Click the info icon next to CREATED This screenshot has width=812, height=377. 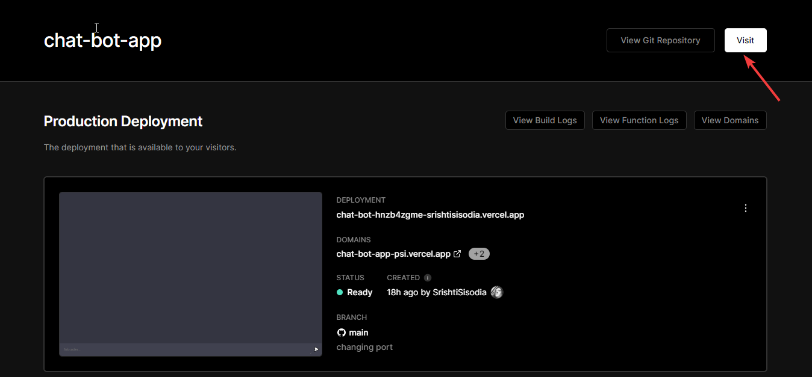(x=428, y=278)
